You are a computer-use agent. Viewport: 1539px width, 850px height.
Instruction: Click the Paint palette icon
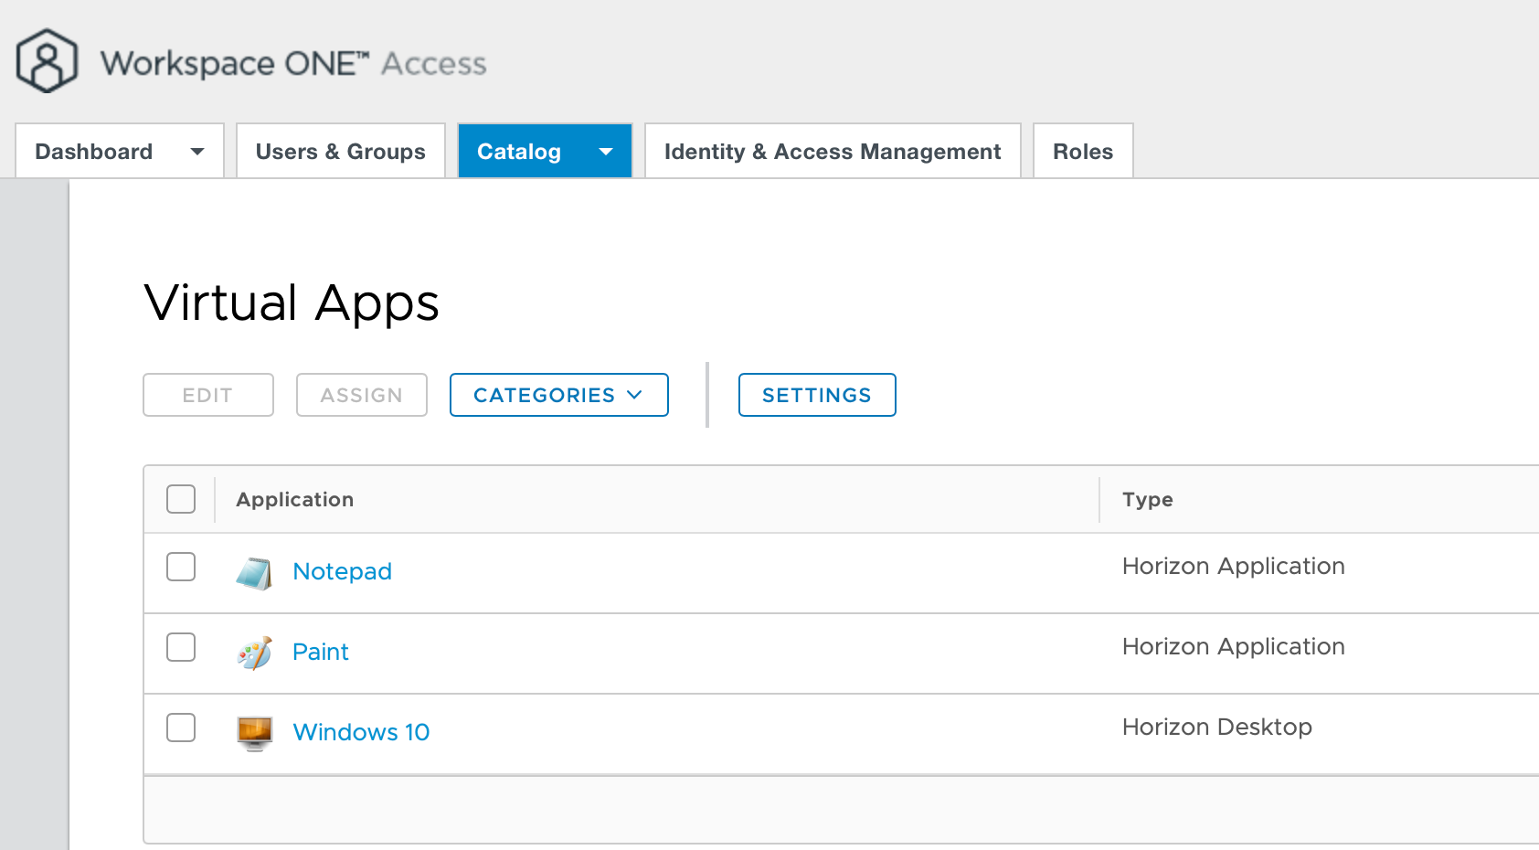pos(254,653)
